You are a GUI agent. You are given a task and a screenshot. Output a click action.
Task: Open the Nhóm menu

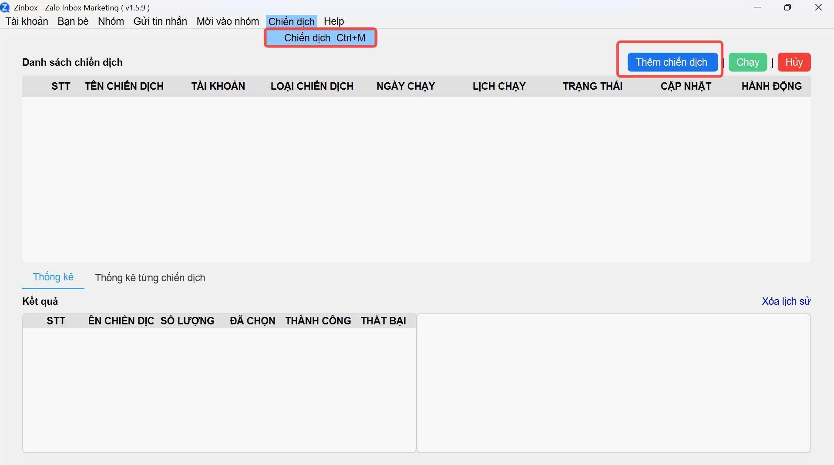pos(111,21)
